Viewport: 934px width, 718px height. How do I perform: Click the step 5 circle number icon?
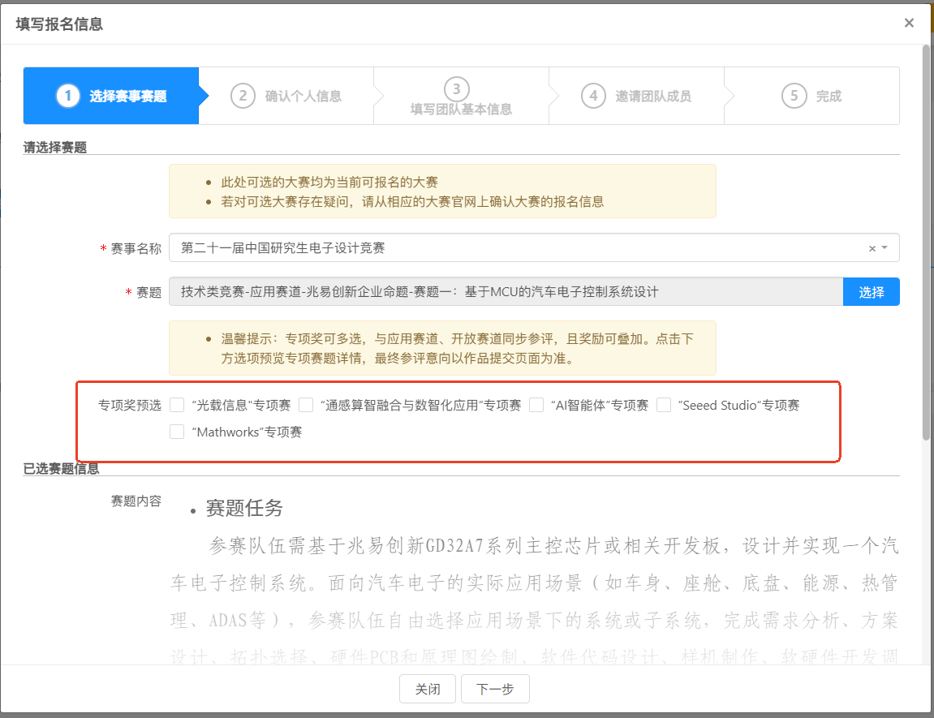794,96
